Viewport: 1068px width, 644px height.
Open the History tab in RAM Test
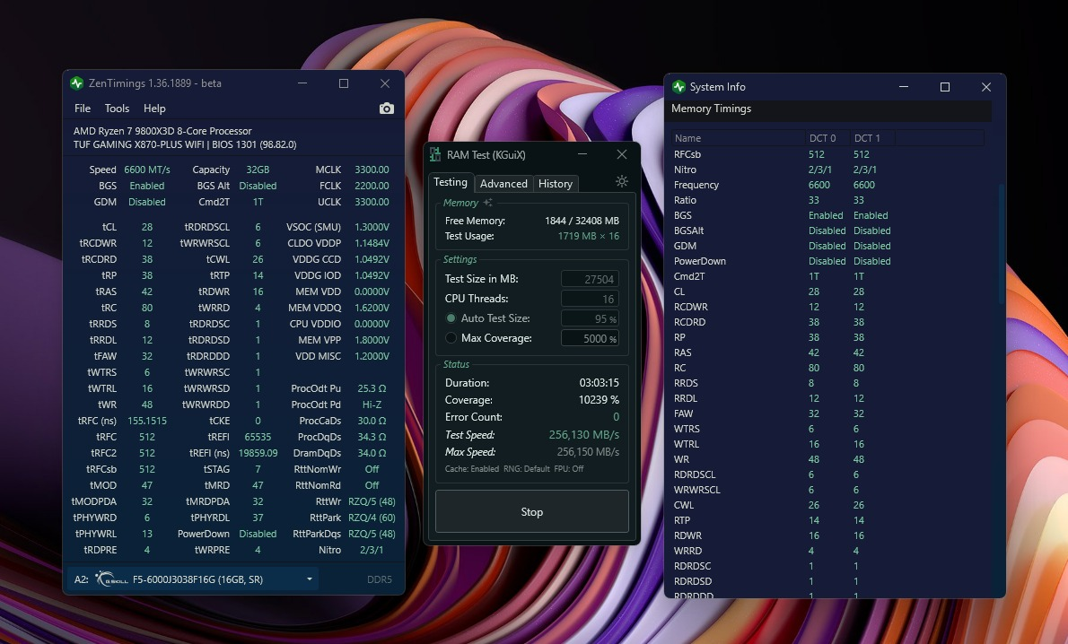[x=556, y=184]
